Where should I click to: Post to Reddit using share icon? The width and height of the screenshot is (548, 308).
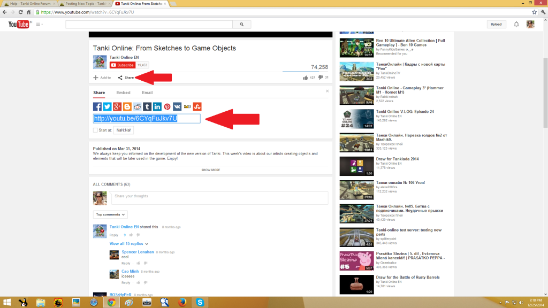point(138,106)
